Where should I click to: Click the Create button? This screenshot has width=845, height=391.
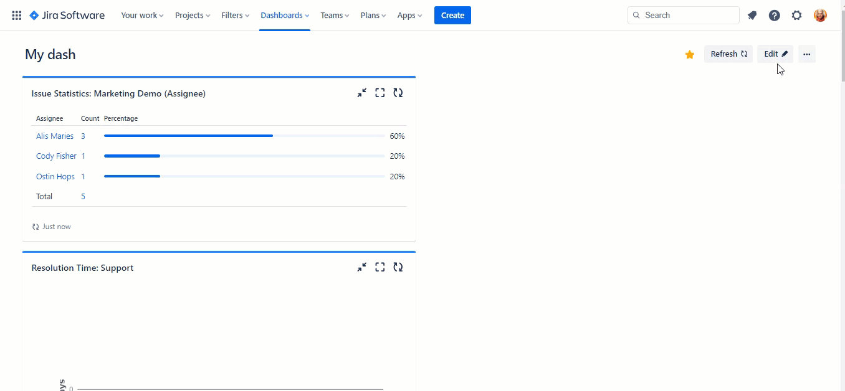click(452, 15)
